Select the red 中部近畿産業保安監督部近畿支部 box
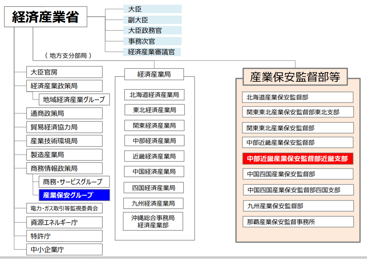 click(298, 159)
